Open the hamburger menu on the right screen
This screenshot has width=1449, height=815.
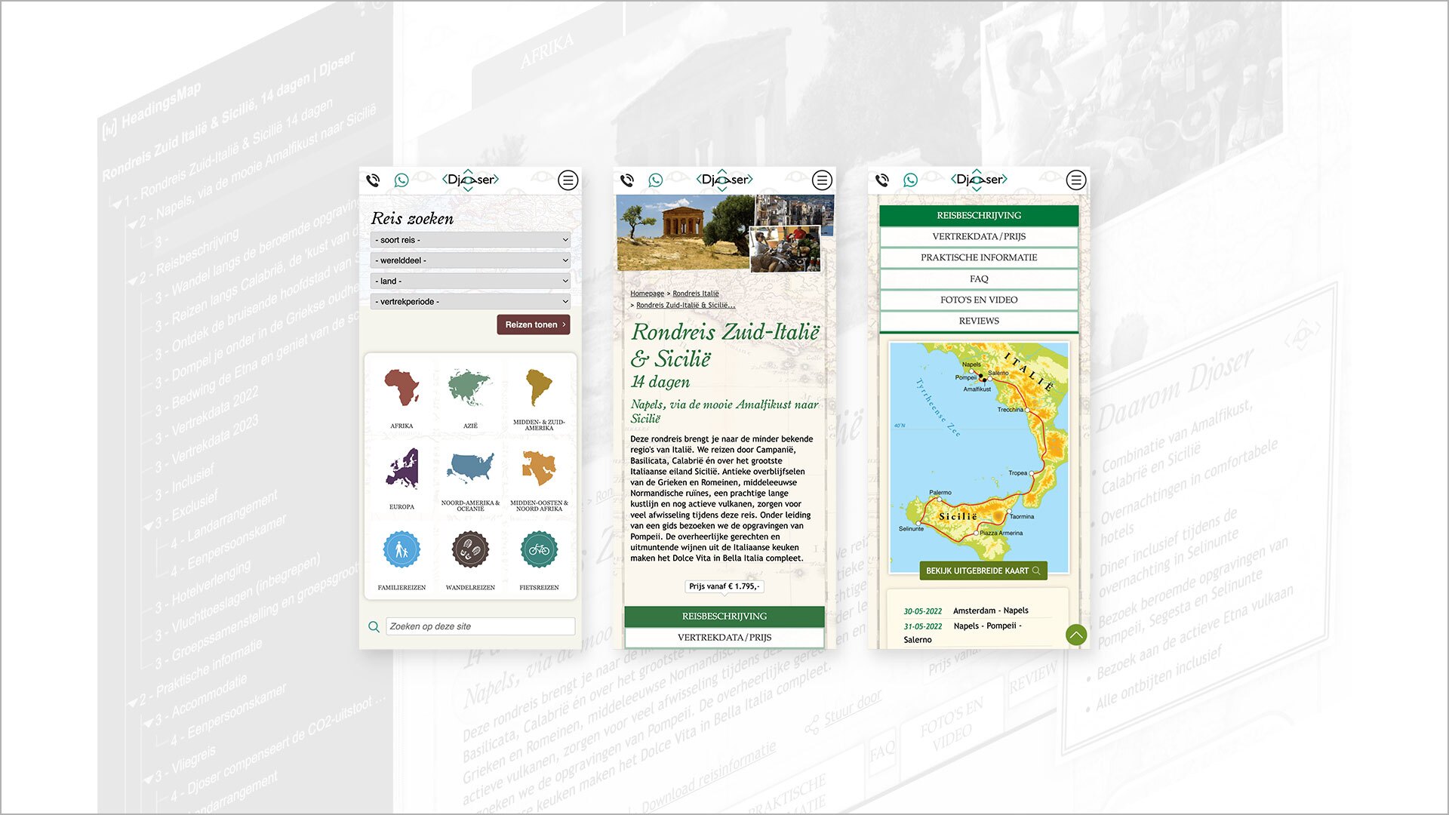pos(1077,180)
